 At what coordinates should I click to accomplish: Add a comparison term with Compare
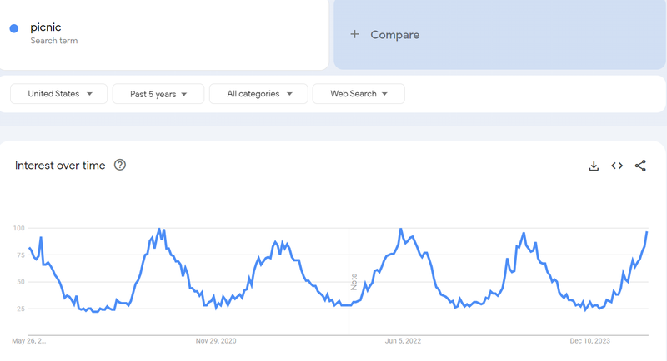coord(499,34)
